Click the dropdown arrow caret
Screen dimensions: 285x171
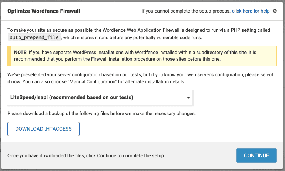188,98
